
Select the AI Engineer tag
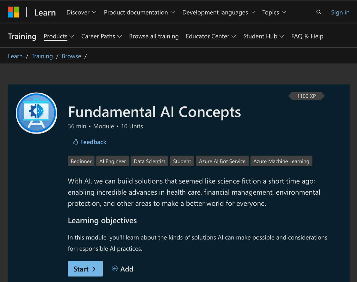point(112,161)
